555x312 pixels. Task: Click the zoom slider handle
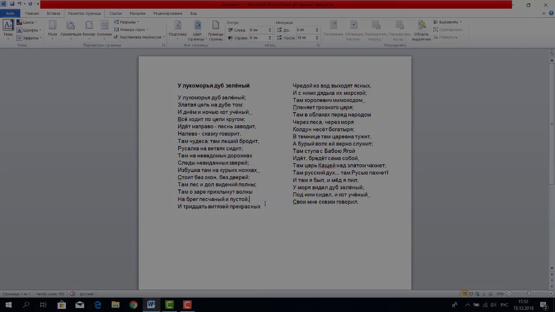[x=529, y=294]
